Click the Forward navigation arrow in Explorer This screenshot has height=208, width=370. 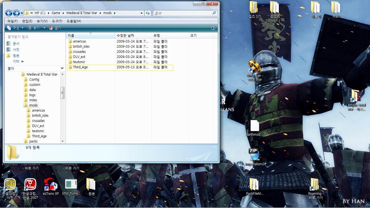coord(16,13)
